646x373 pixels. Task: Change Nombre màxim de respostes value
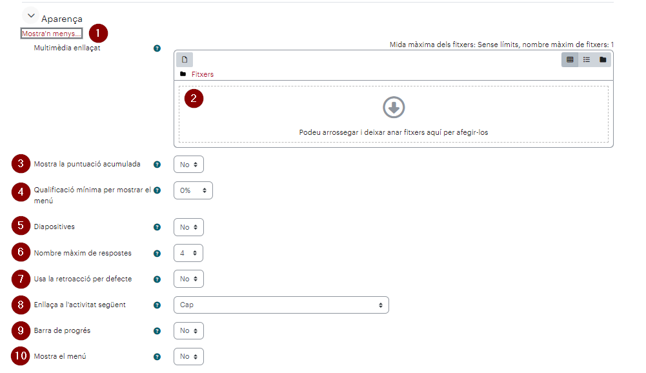tap(188, 253)
